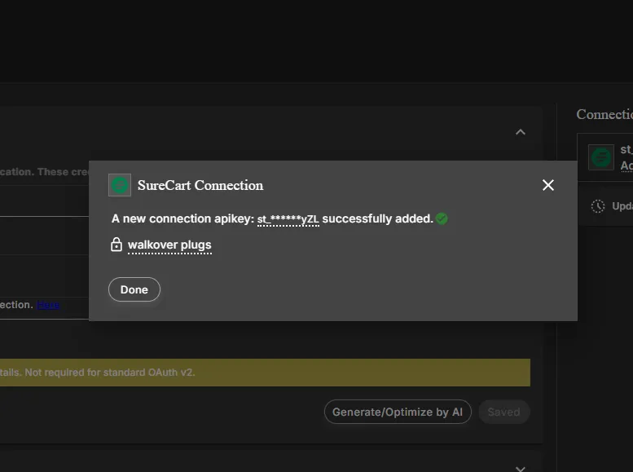
Task: Click the SureCart Connection dialog title
Action: click(200, 185)
